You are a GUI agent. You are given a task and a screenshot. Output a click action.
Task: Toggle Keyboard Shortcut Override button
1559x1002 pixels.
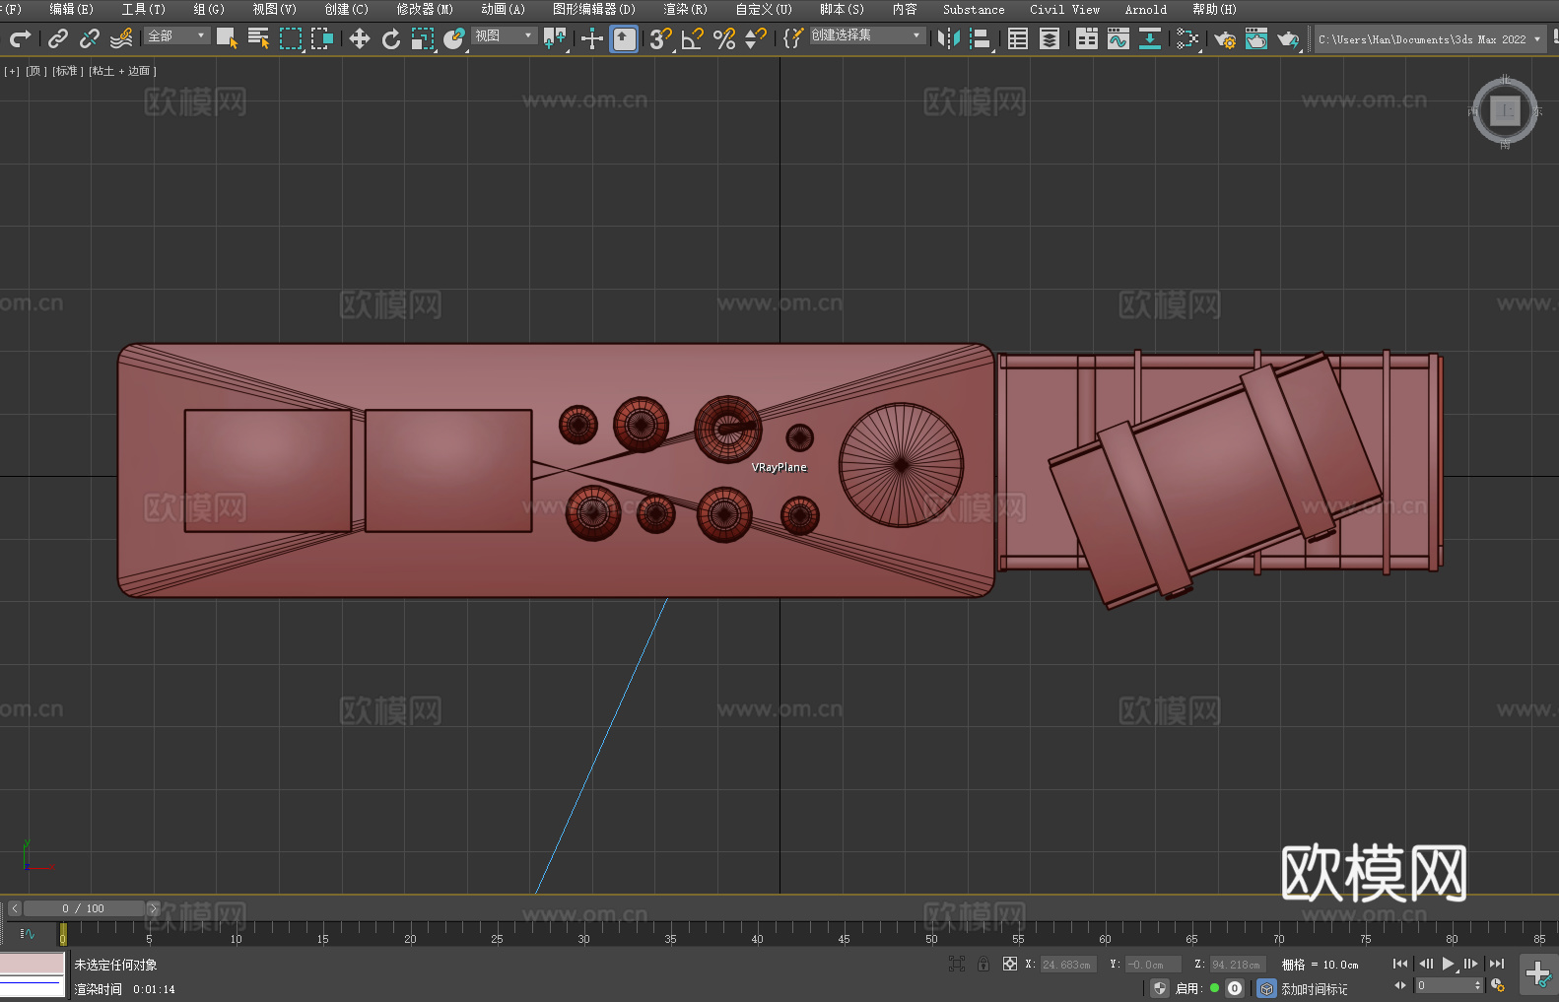[624, 38]
